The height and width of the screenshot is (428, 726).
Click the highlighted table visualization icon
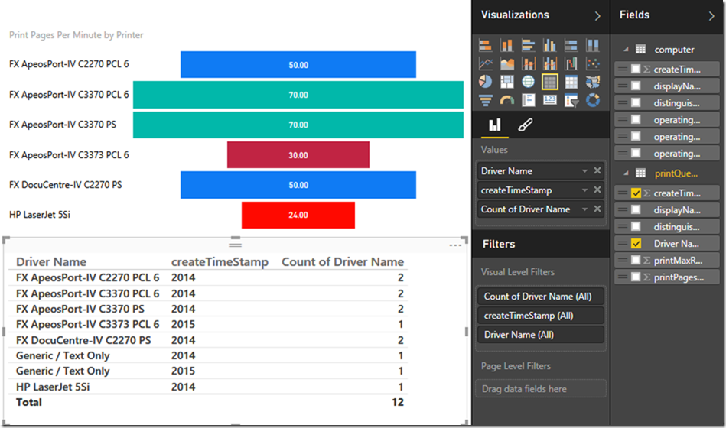549,82
